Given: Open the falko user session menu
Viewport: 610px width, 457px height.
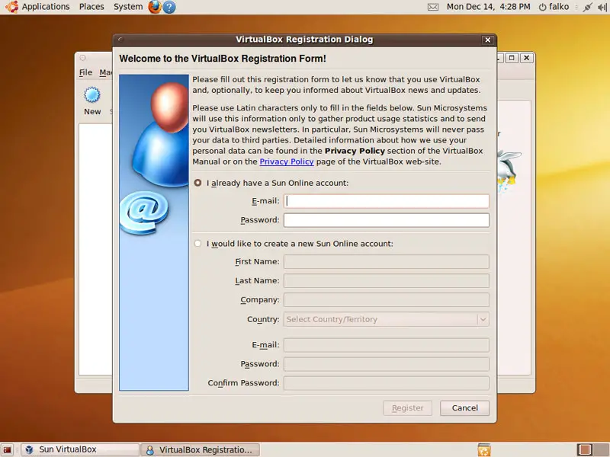Looking at the screenshot, I should 554,7.
